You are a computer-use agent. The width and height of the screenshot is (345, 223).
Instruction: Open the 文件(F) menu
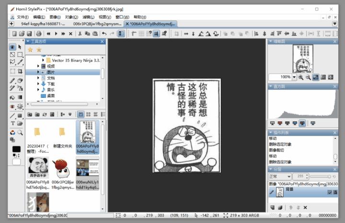click(23, 17)
